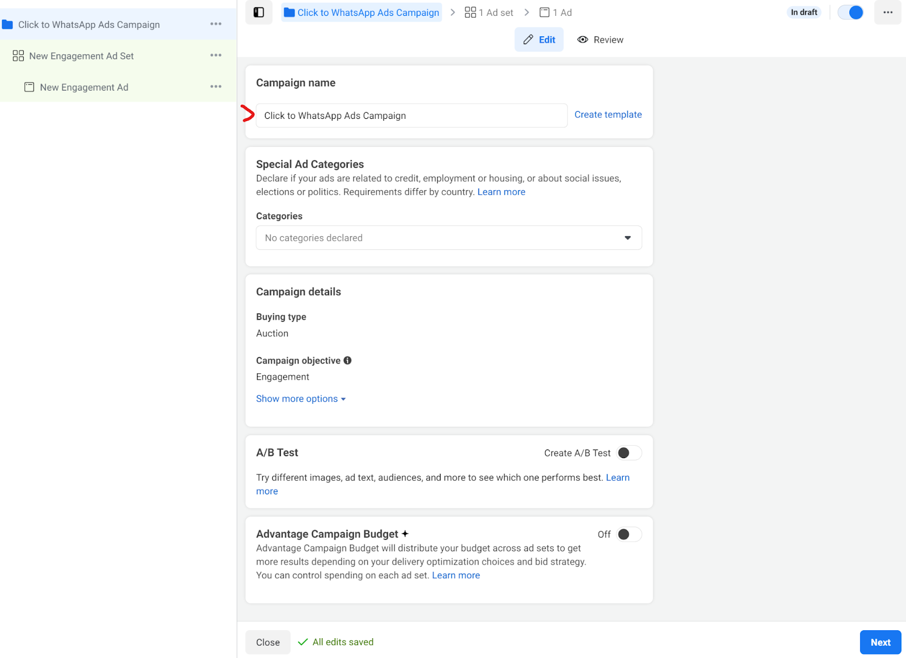
Task: Open options for New Engagement Ad Set
Action: coord(216,55)
